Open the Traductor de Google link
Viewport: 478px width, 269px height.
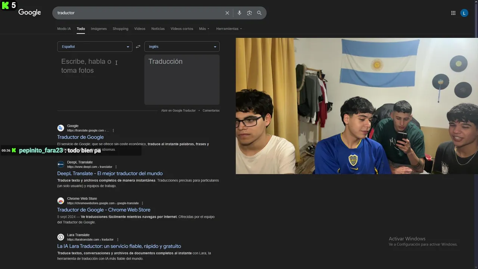click(x=80, y=137)
